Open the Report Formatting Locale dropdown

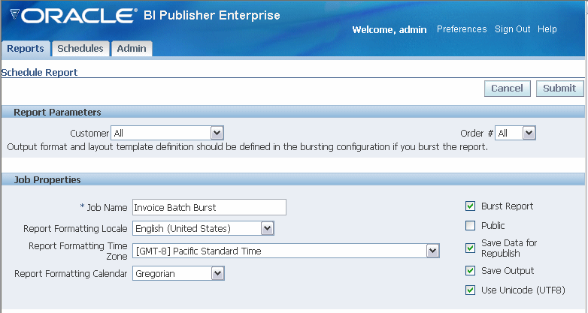[x=203, y=228]
